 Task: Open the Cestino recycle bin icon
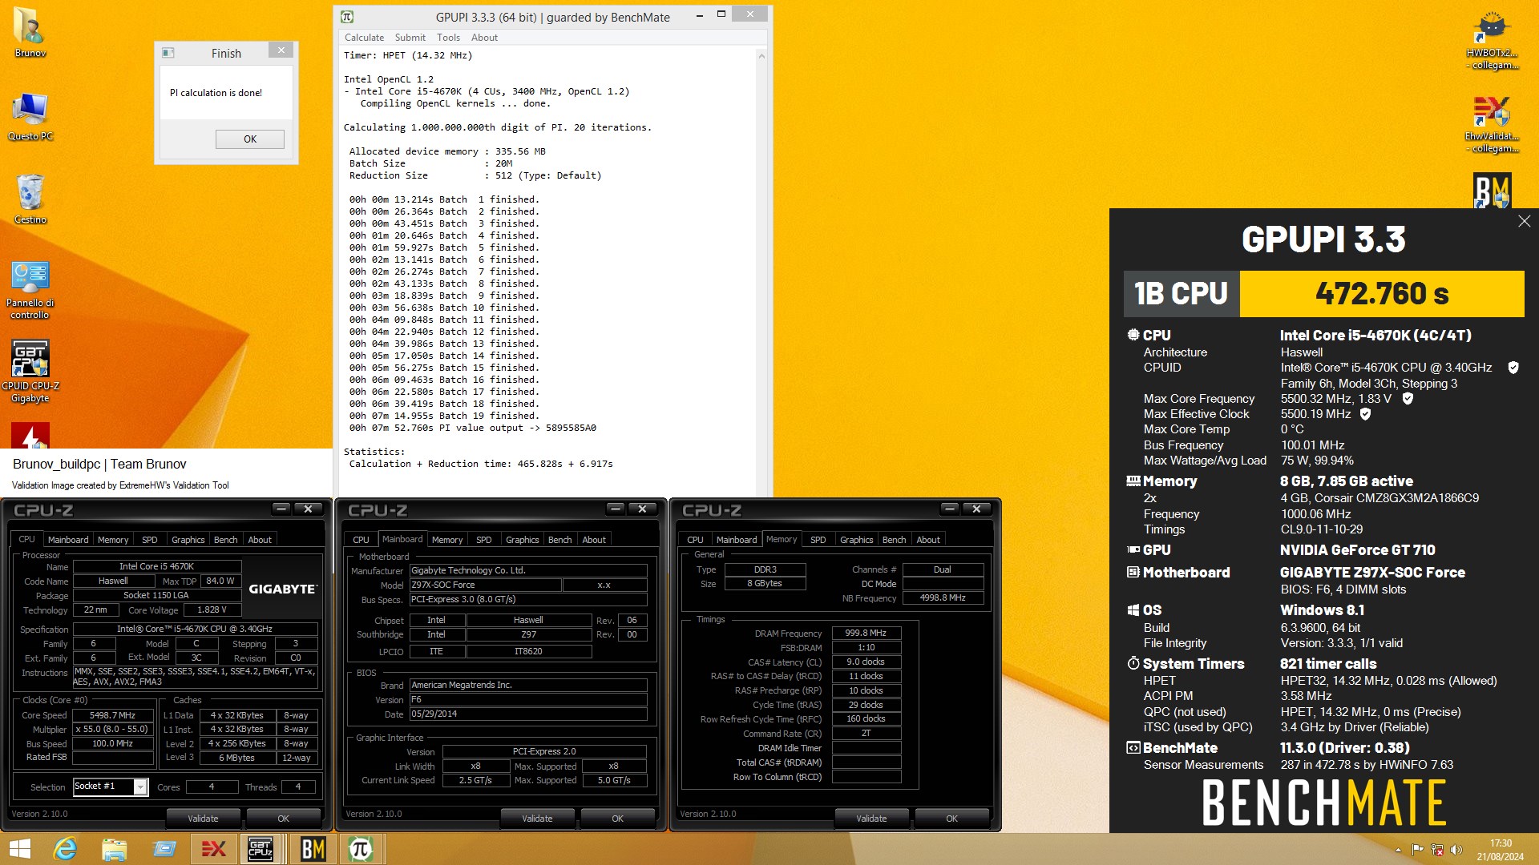(30, 199)
